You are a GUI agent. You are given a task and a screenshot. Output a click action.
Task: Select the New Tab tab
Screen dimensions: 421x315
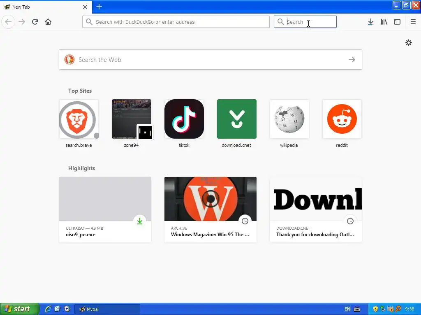click(46, 7)
